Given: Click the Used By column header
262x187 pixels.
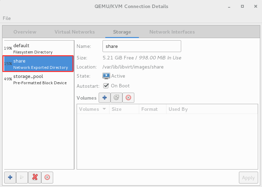Looking at the screenshot, I should [x=212, y=109].
